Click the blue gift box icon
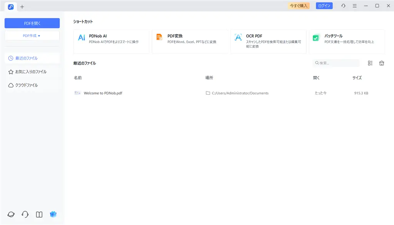 point(53,214)
